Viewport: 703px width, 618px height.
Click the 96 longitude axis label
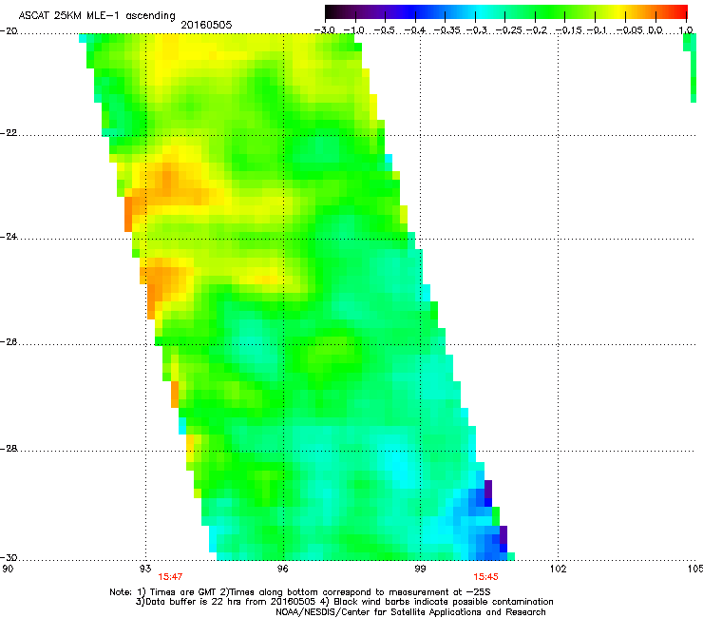282,569
